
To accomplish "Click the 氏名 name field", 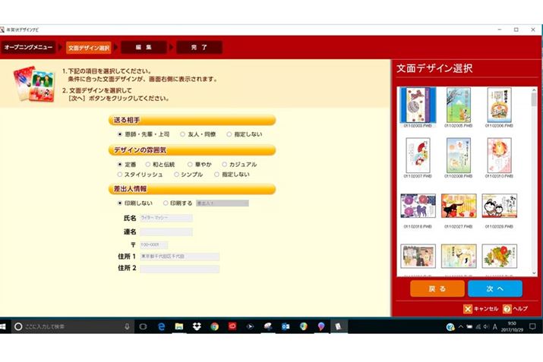I will pos(166,218).
